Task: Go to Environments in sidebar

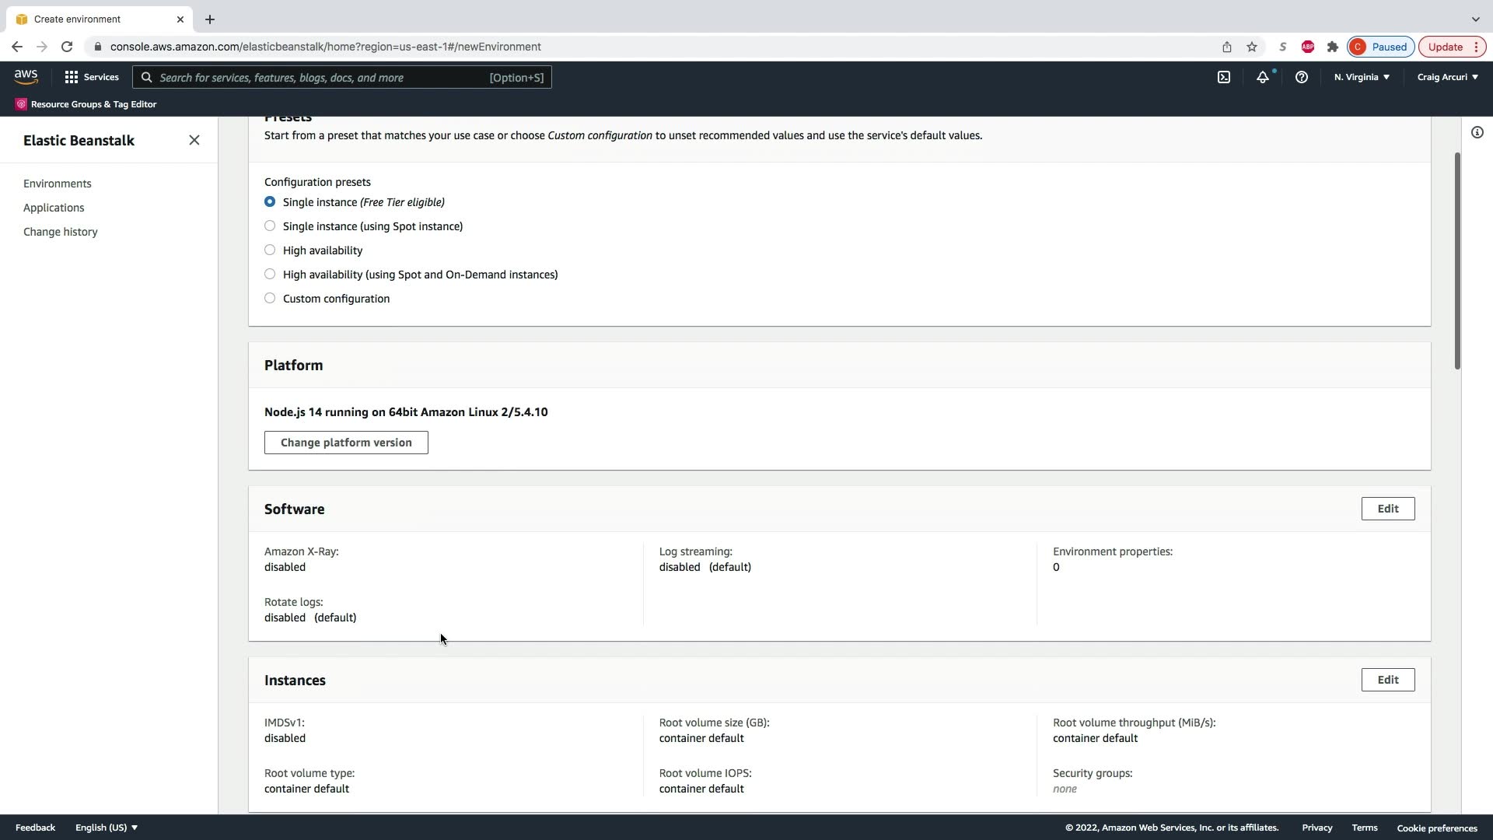Action: pos(58,184)
